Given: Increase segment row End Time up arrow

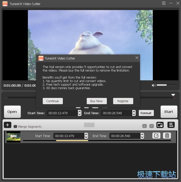Looking at the screenshot, I should [142, 134].
